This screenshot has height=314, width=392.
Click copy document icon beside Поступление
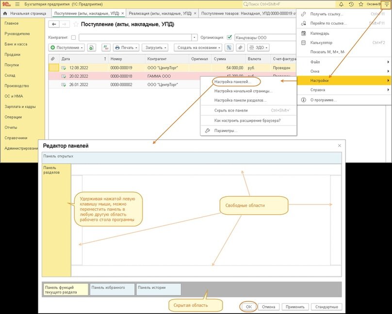(92, 47)
